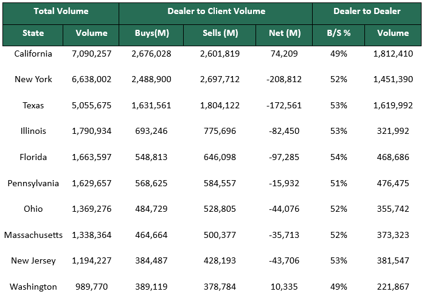The image size is (424, 300).
Task: Select Pennsylvania's 51% B/S cell
Action: tap(339, 183)
